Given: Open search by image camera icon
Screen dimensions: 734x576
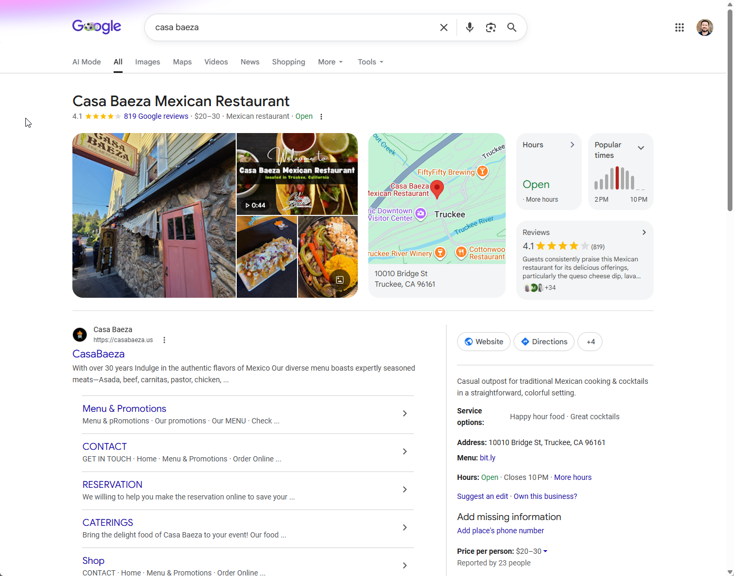Looking at the screenshot, I should pos(491,27).
